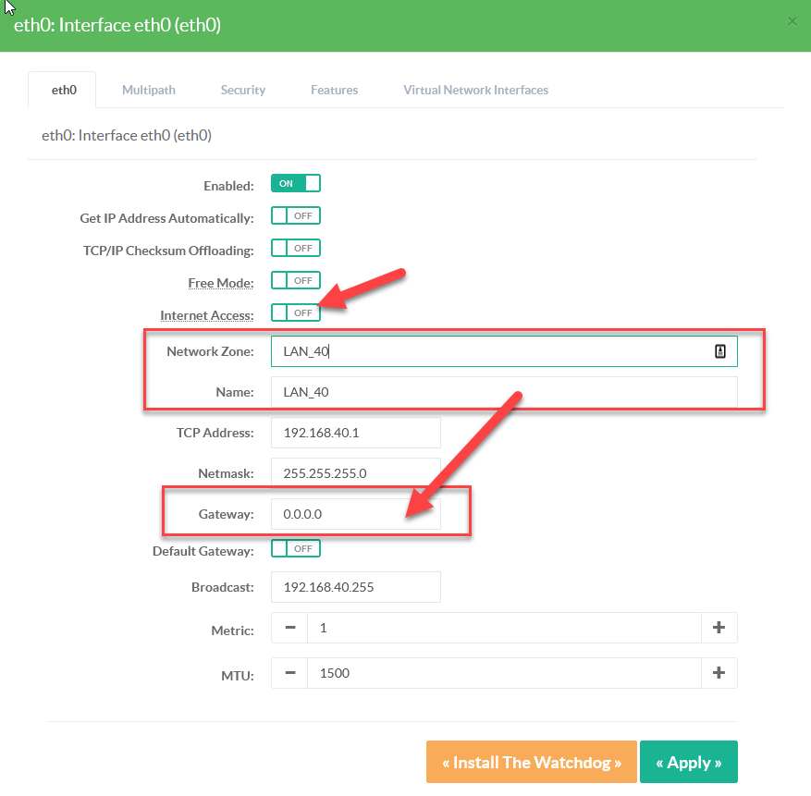The height and width of the screenshot is (796, 811).
Task: Click the contact icon in Network Zone field
Action: [x=719, y=351]
